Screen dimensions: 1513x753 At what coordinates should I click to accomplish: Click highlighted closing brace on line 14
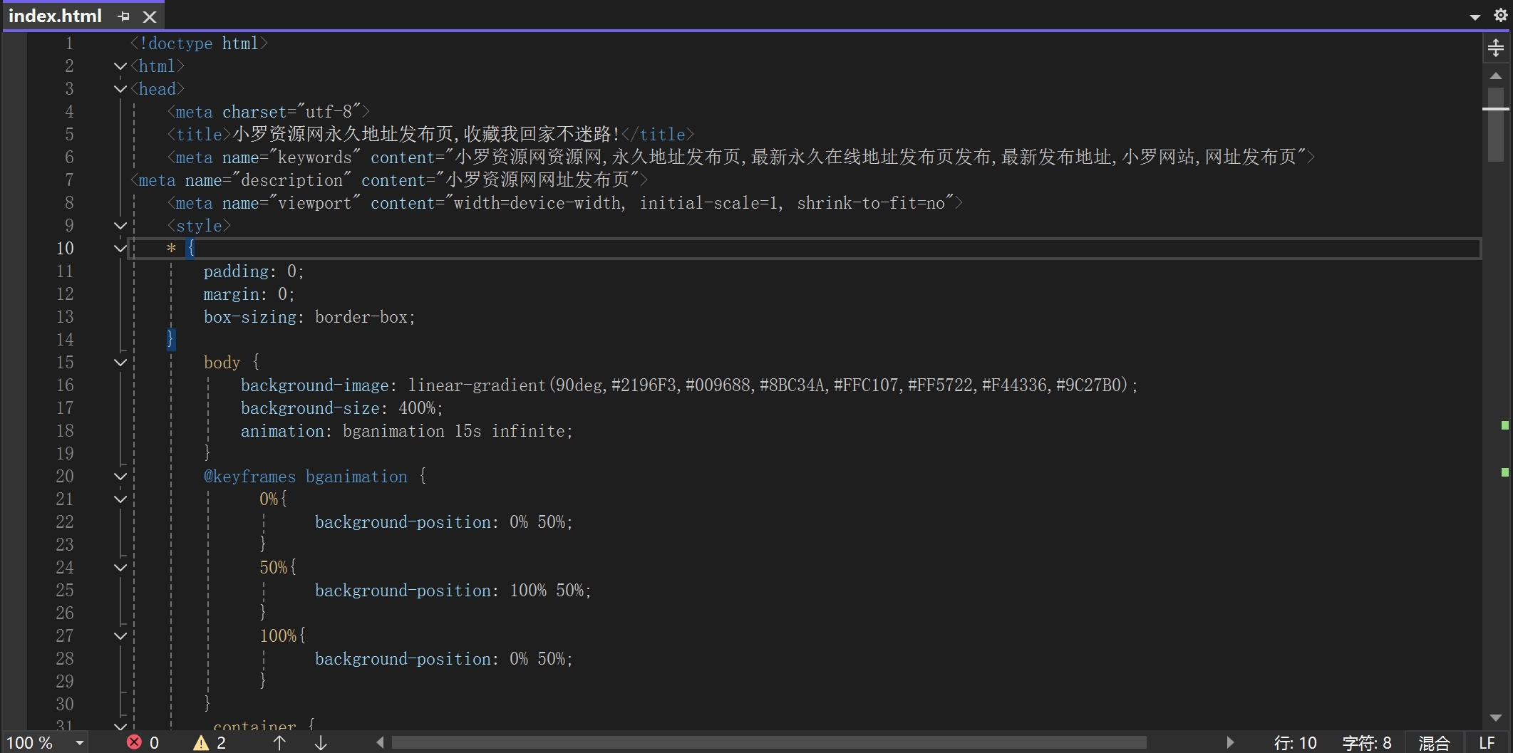170,340
